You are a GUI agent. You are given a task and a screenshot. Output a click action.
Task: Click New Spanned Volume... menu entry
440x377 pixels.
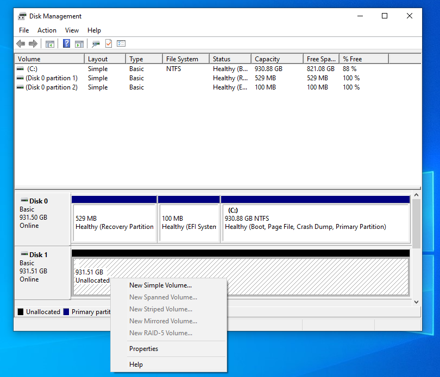point(168,297)
